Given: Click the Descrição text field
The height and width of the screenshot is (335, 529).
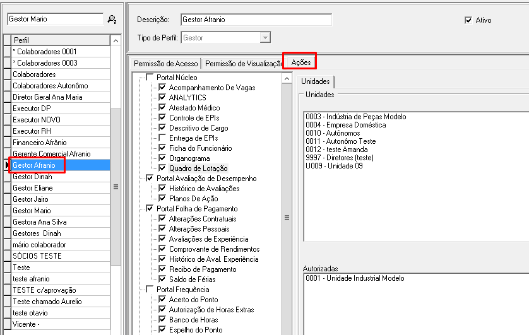Looking at the screenshot, I should pyautogui.click(x=255, y=20).
